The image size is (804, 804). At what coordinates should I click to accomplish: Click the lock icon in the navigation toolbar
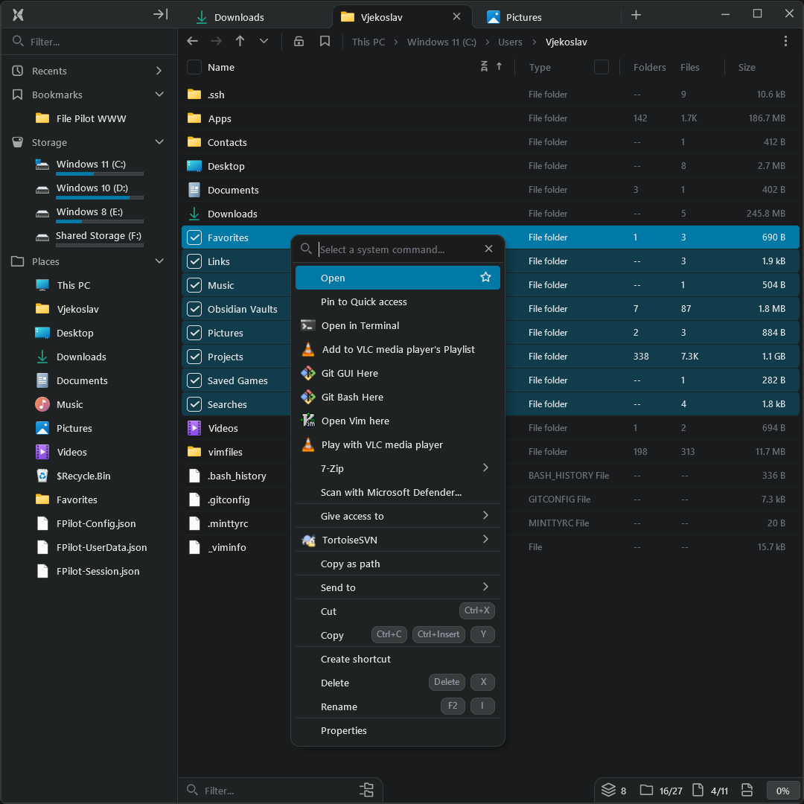coord(299,42)
